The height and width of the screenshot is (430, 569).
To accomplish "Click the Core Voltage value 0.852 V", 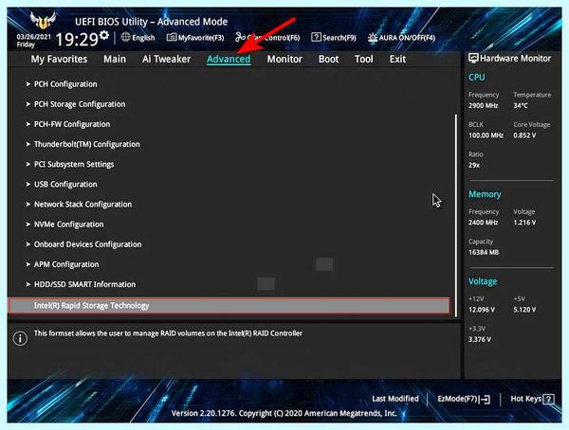I will point(524,135).
